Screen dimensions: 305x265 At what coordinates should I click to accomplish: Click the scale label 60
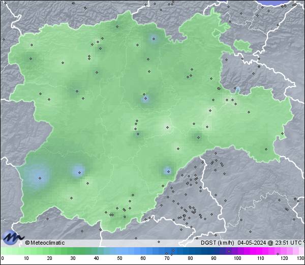(143, 258)
